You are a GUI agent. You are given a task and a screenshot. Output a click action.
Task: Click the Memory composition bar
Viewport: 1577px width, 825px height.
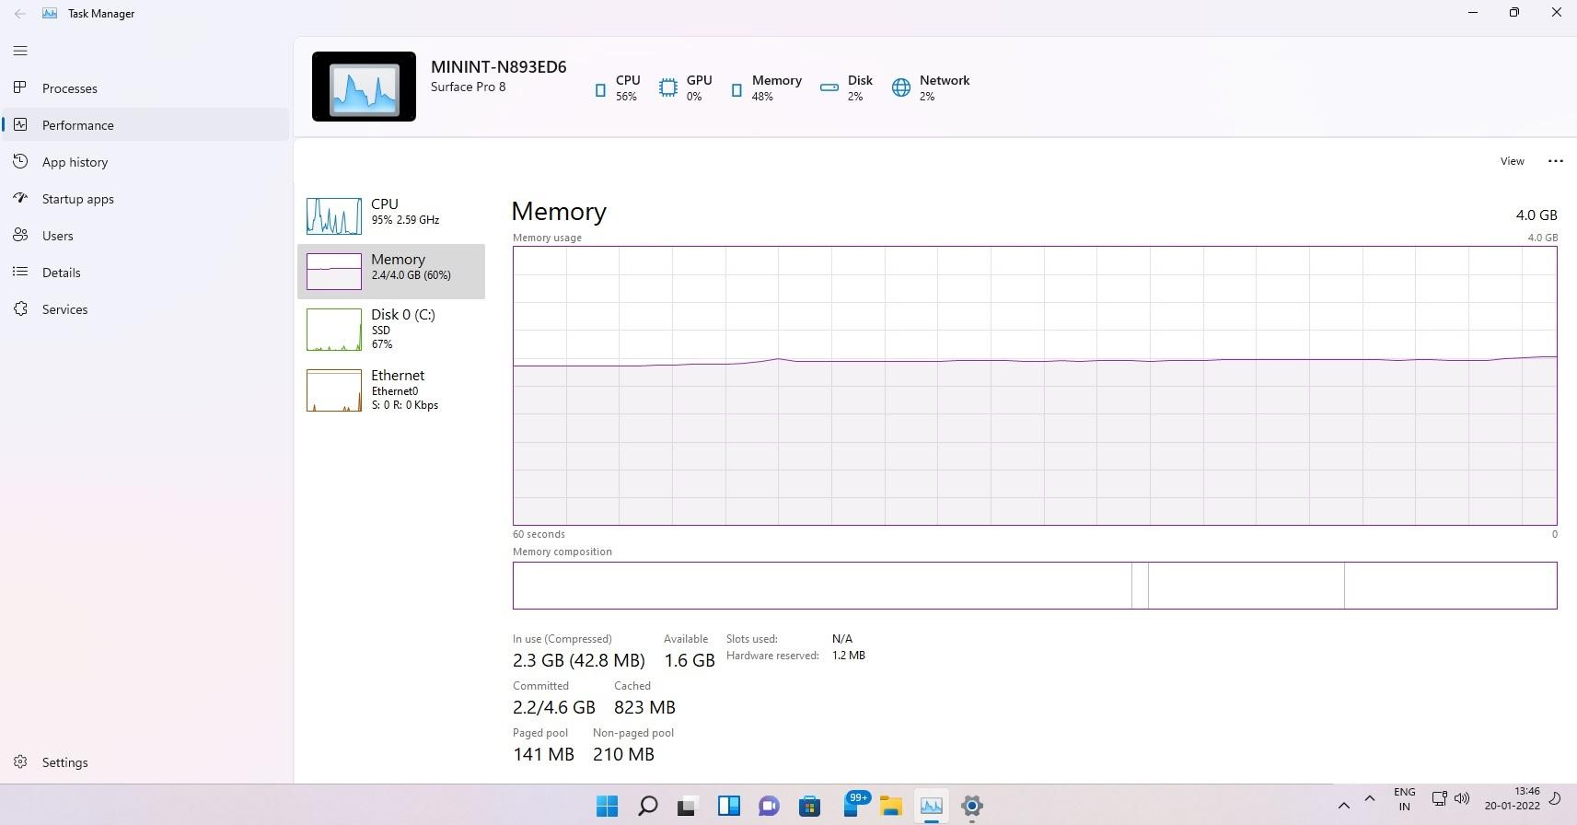pyautogui.click(x=1034, y=586)
